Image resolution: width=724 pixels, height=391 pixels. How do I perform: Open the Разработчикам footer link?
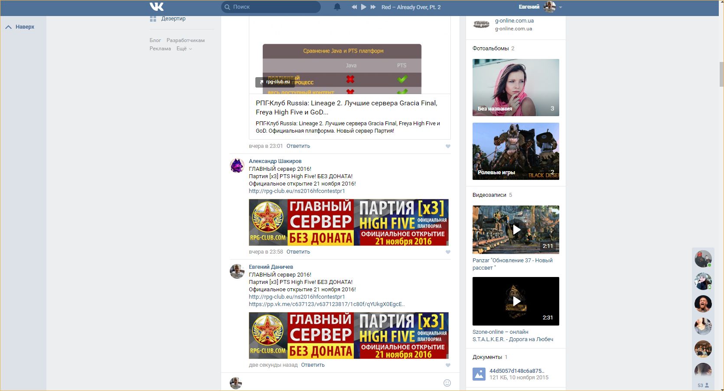(x=186, y=40)
